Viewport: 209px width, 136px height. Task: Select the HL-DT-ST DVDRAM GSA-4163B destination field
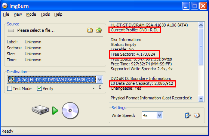(x=55, y=80)
